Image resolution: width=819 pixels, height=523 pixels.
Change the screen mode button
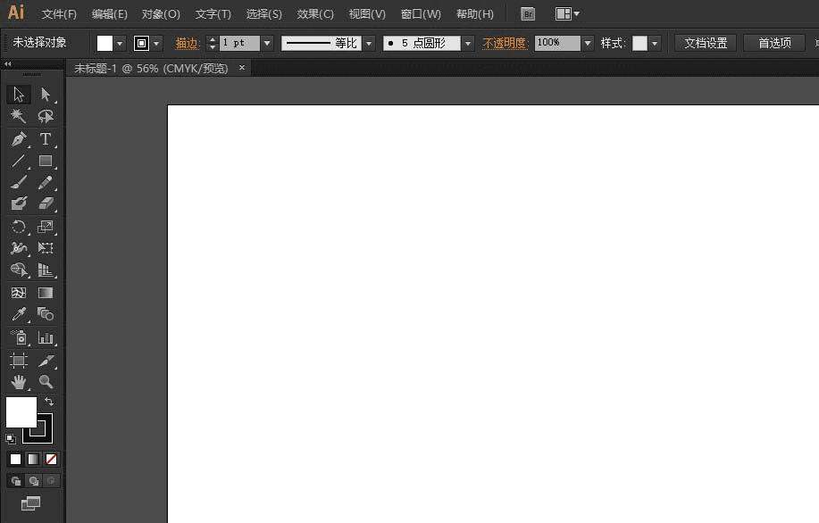pos(30,503)
